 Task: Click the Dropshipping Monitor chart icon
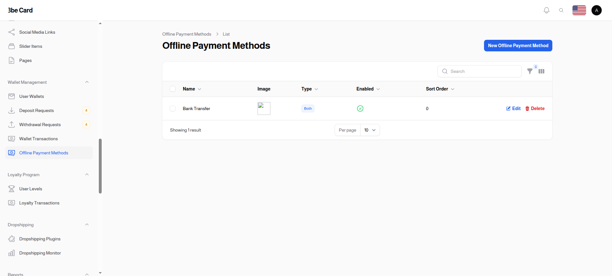(x=12, y=253)
